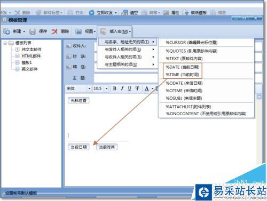Click 打印 in main window toolbar
Viewport: 267px width, 201px height.
(x=75, y=13)
